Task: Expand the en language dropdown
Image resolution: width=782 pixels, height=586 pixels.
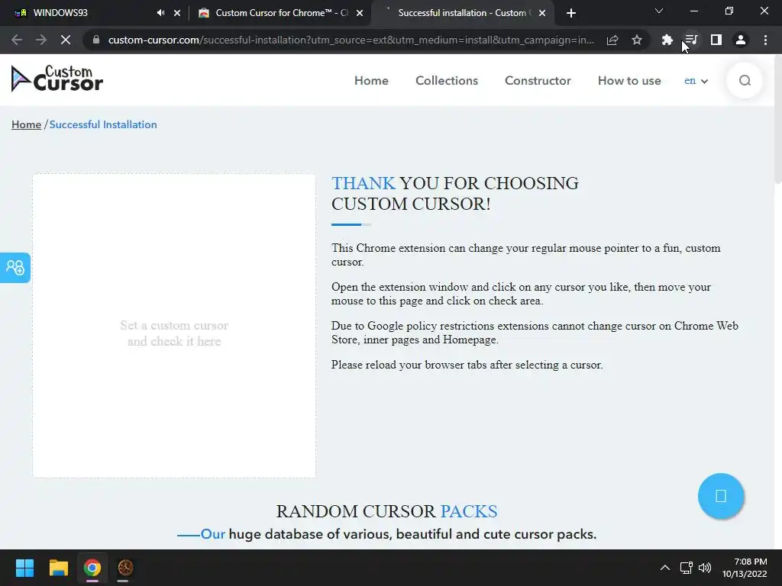Action: point(696,81)
